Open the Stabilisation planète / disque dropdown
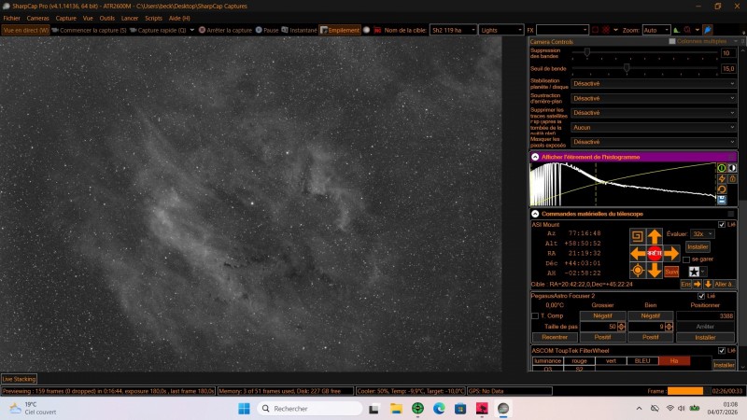Image resolution: width=747 pixels, height=420 pixels. click(654, 84)
